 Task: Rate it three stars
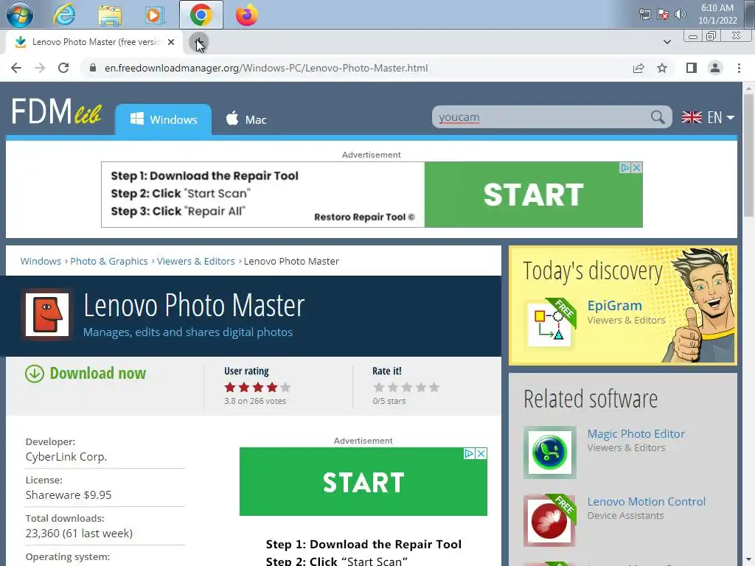(407, 388)
